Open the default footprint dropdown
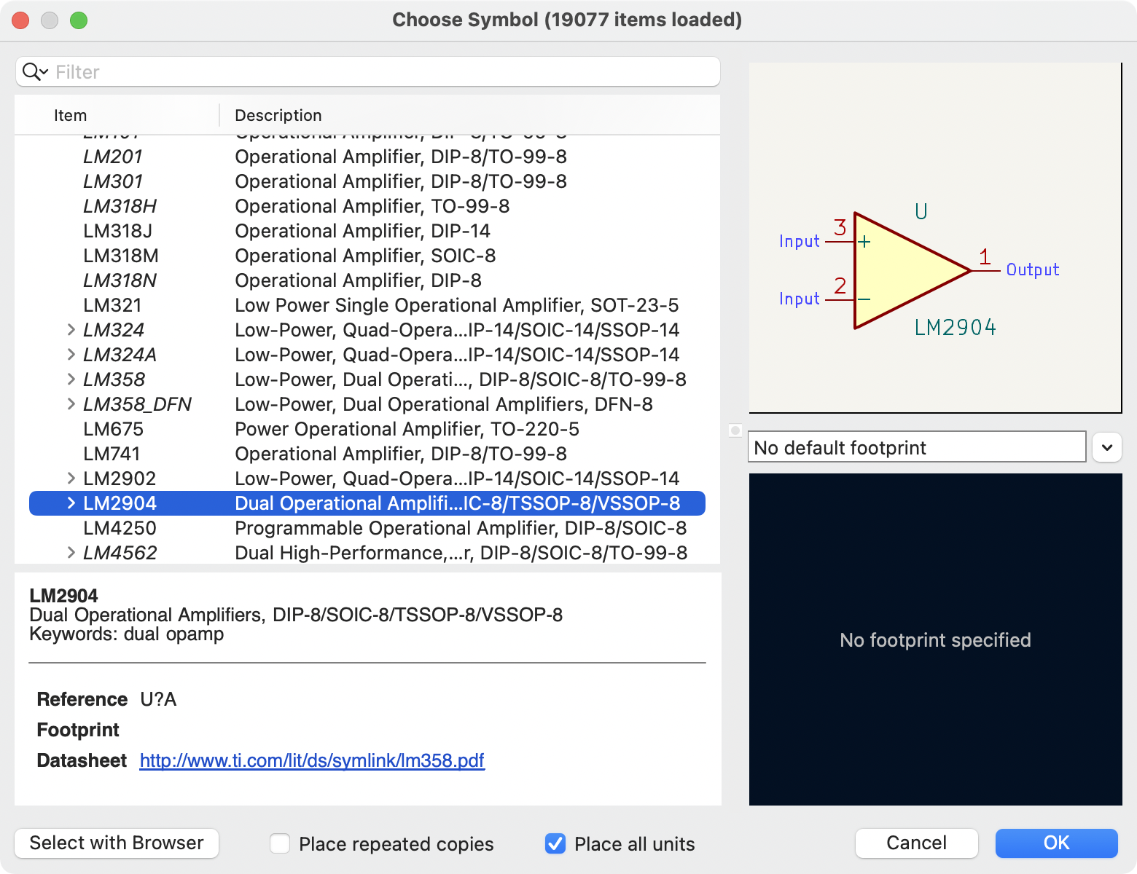Screen dimensions: 1137x874 pos(1106,447)
